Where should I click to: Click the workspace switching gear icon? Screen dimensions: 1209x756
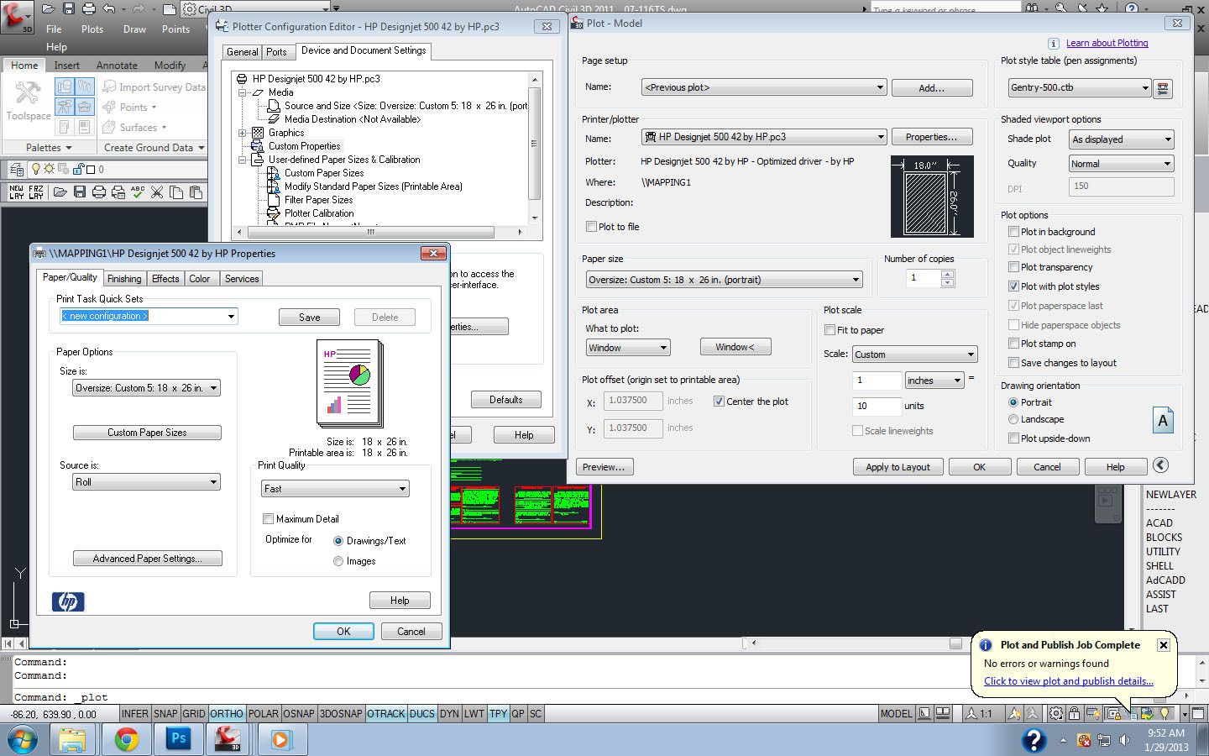tap(1055, 713)
